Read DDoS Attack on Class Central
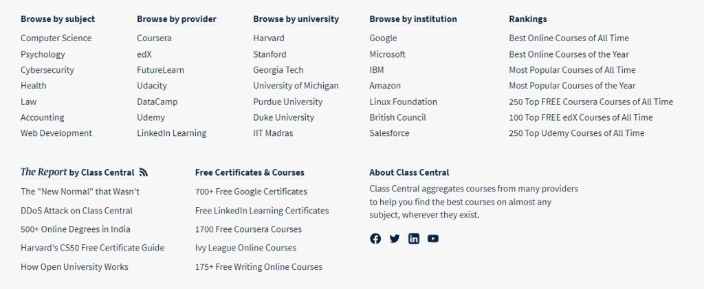 point(76,211)
